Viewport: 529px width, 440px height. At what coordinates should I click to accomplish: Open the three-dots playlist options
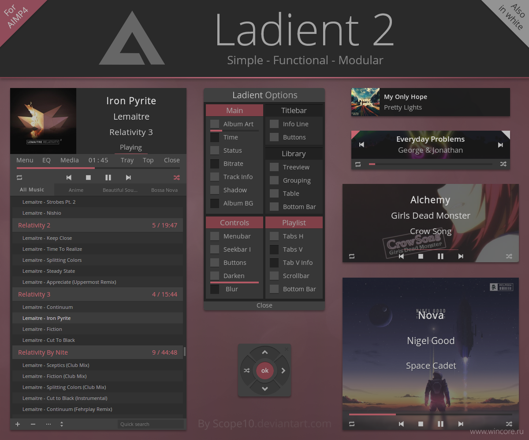pos(48,424)
